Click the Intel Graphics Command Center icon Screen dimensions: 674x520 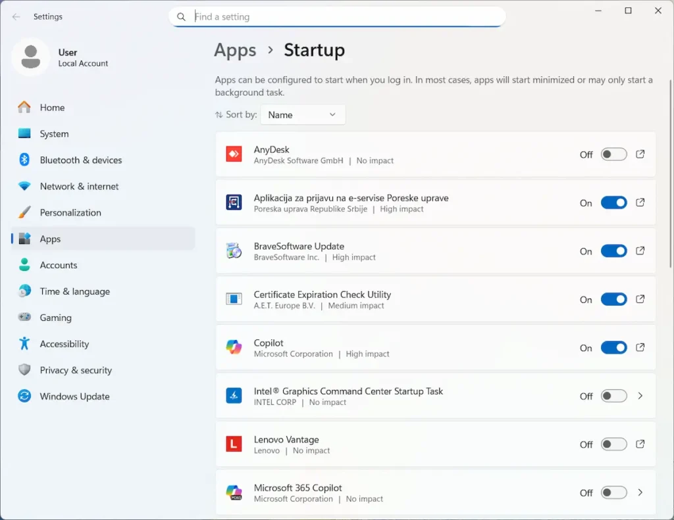click(x=234, y=396)
